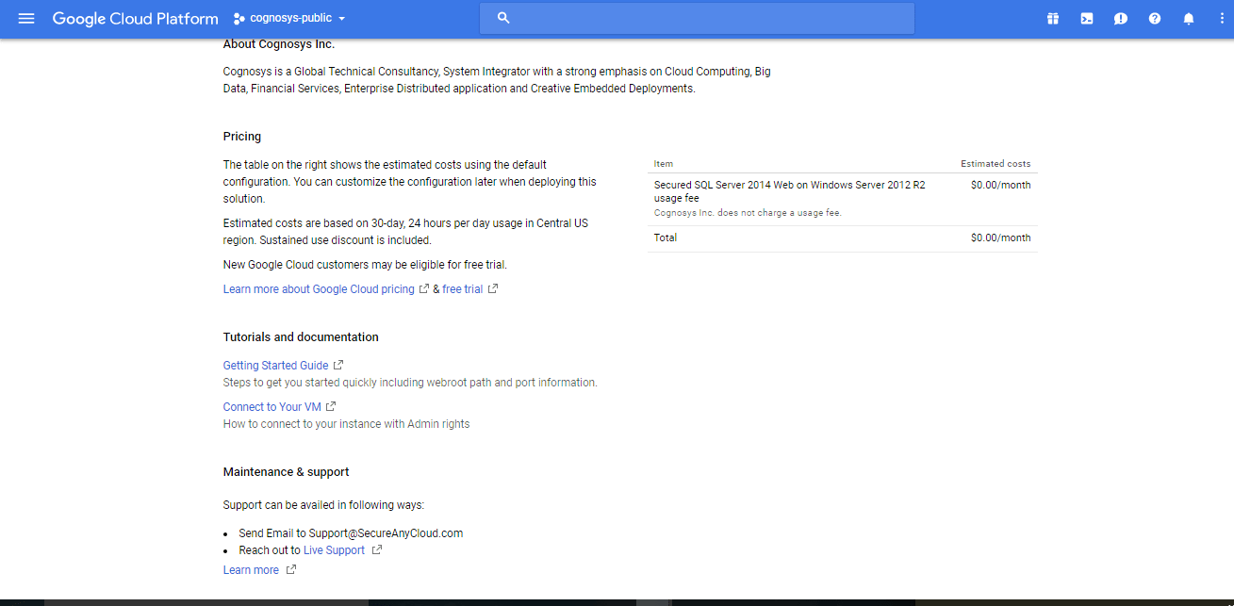Activate the Cloud Shell terminal icon

click(1086, 18)
